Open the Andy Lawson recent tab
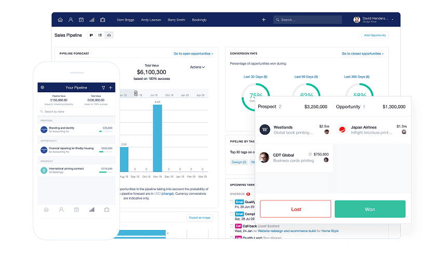Image resolution: width=445 pixels, height=258 pixels. [x=151, y=20]
